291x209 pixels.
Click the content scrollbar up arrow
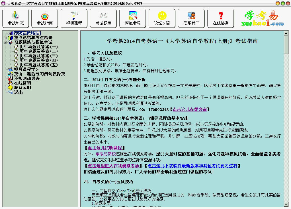click(286, 33)
